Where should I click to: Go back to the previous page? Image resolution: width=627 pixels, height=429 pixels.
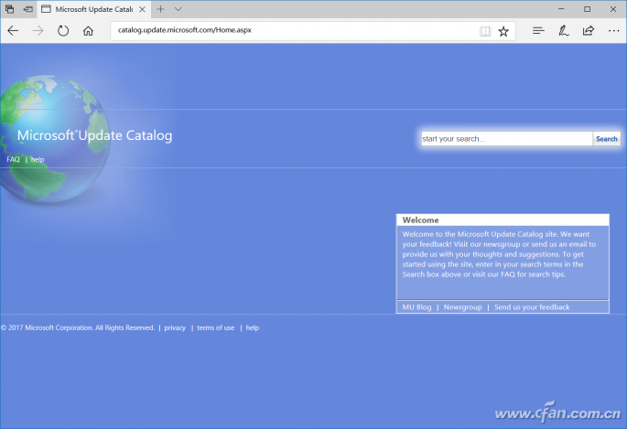[x=13, y=30]
